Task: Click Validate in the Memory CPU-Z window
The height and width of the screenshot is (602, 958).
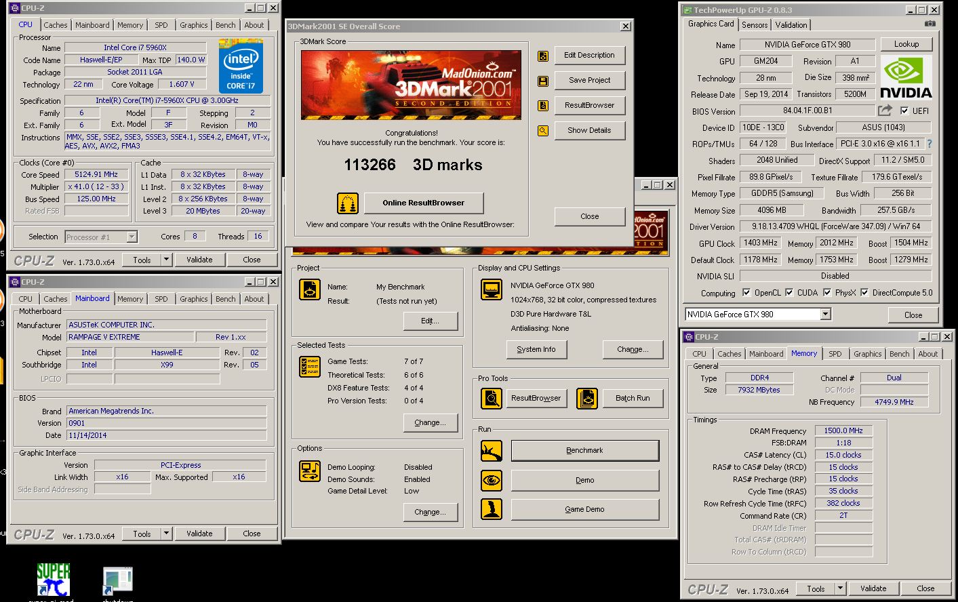Action: (x=873, y=588)
